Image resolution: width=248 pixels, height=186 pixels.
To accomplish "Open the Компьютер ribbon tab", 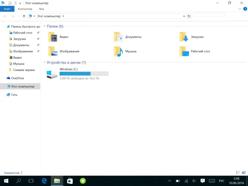I will point(25,9).
